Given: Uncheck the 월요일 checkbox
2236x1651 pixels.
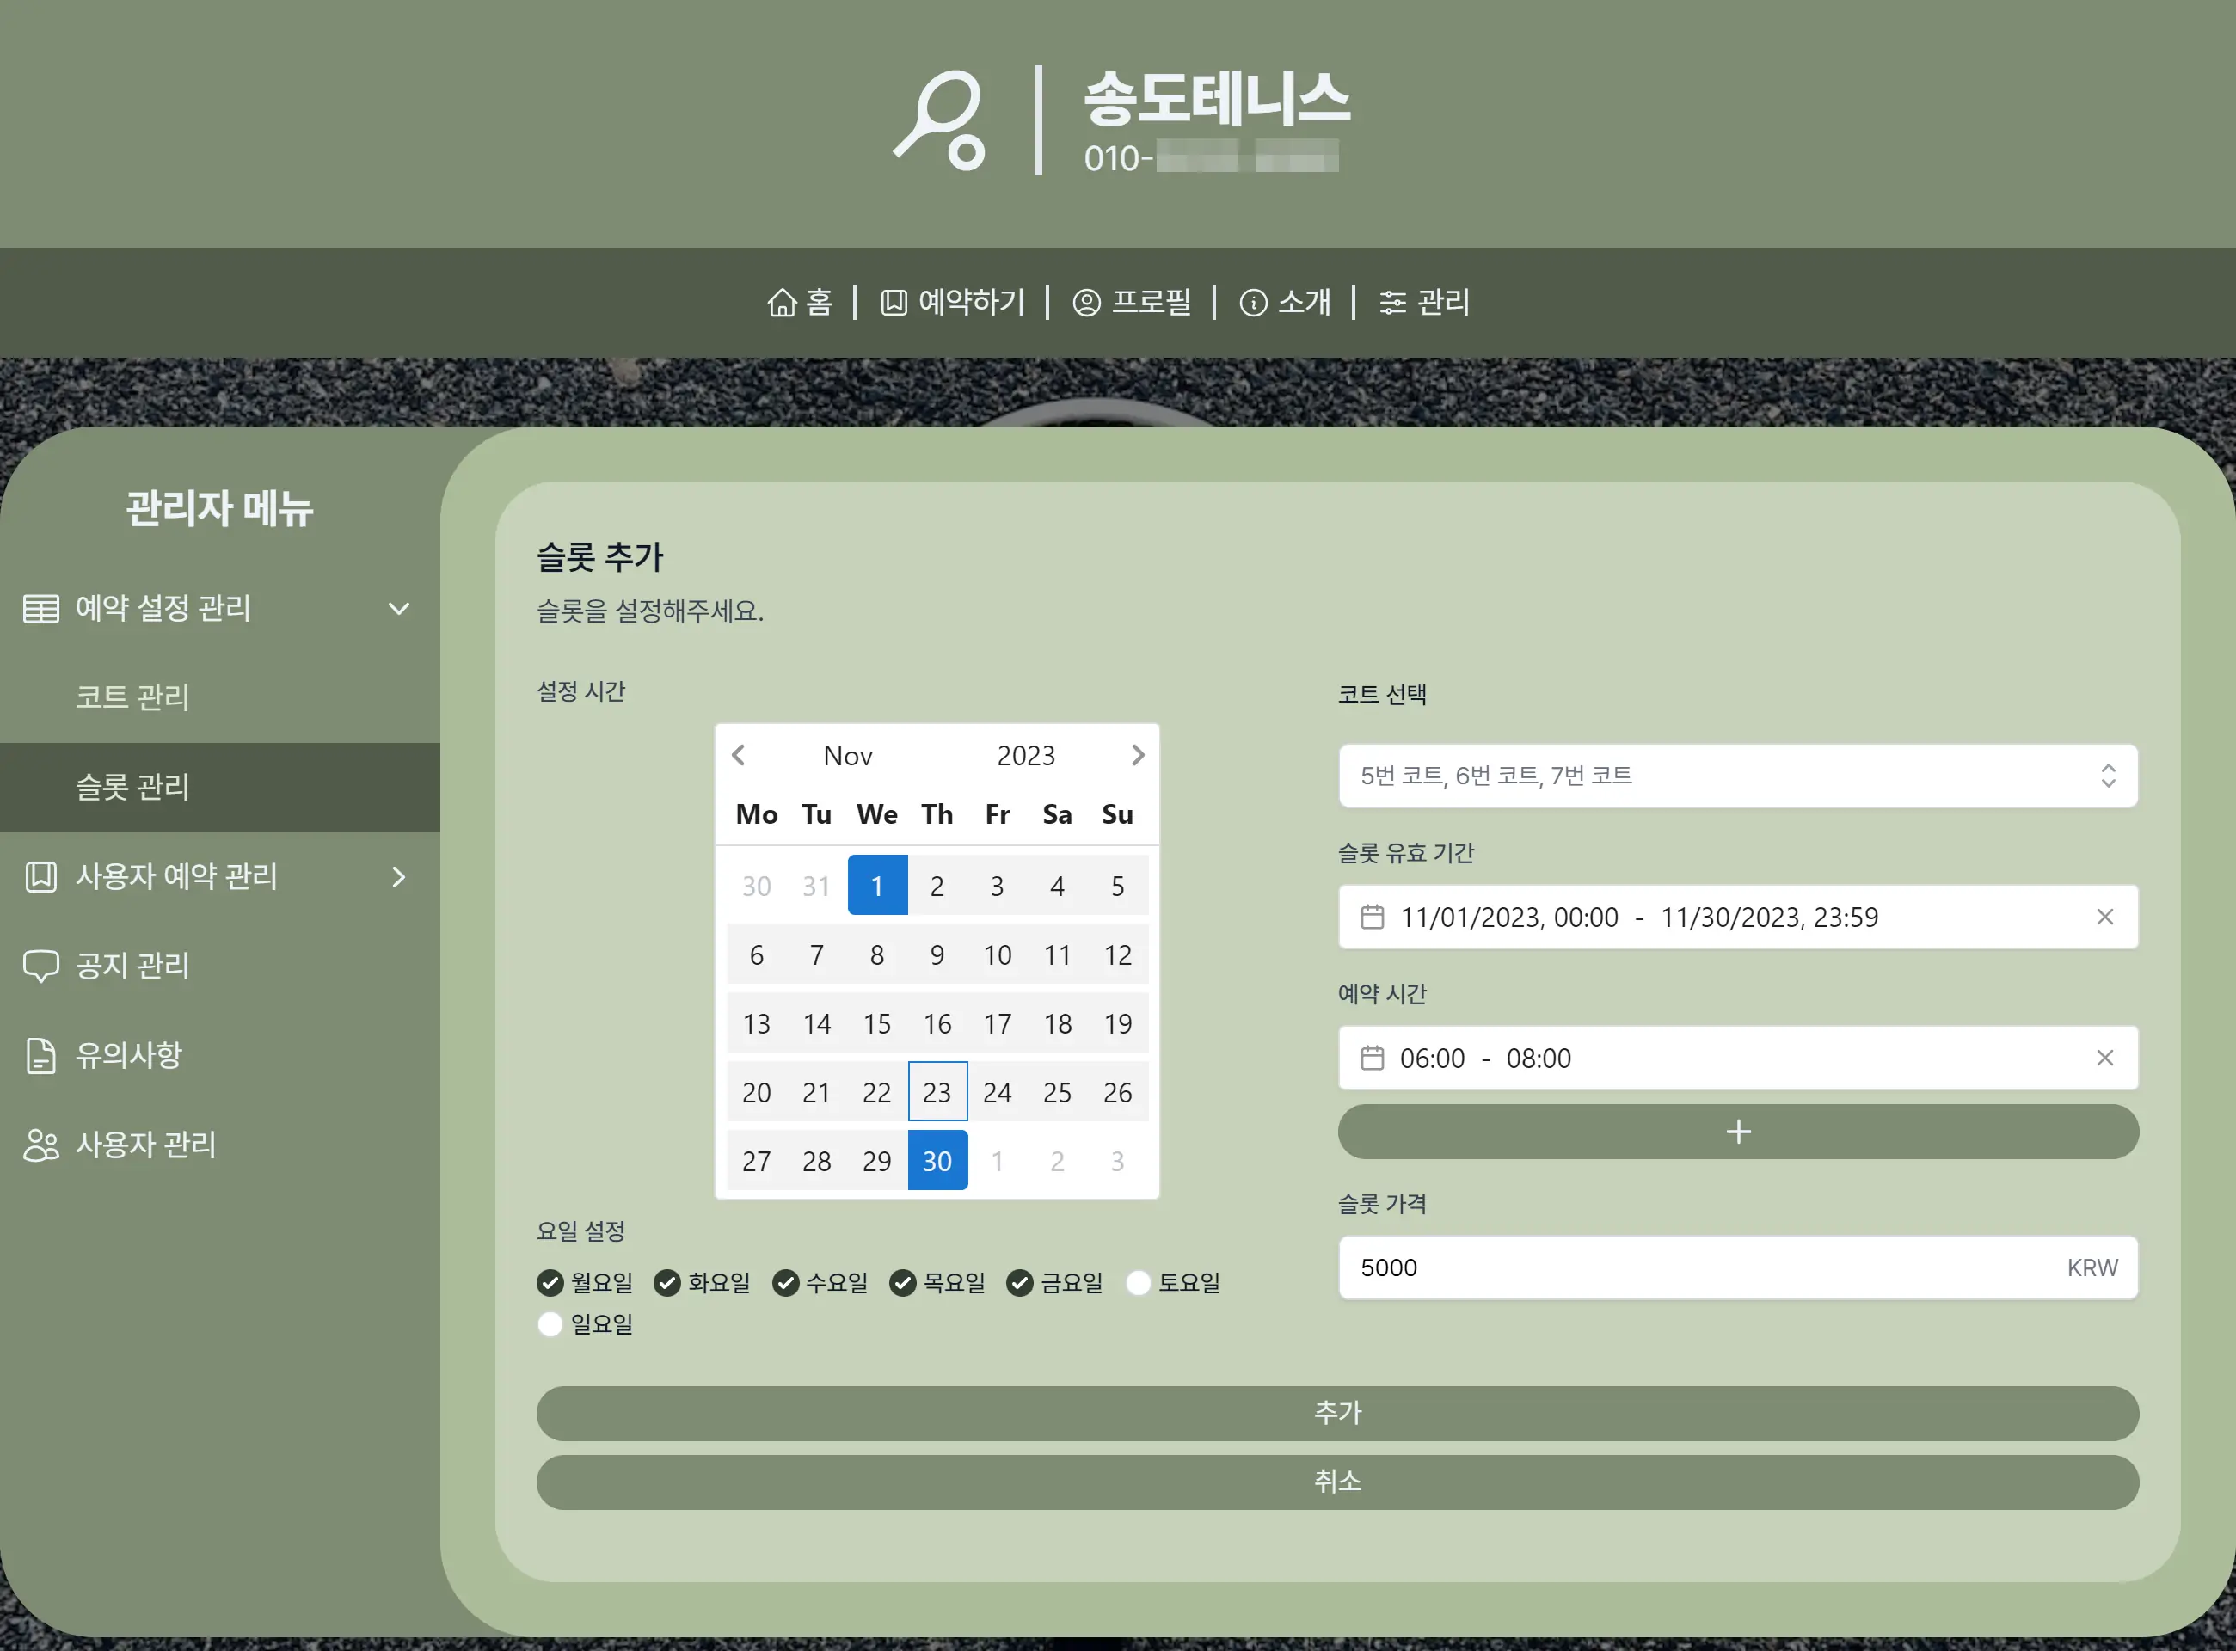Looking at the screenshot, I should coord(550,1282).
